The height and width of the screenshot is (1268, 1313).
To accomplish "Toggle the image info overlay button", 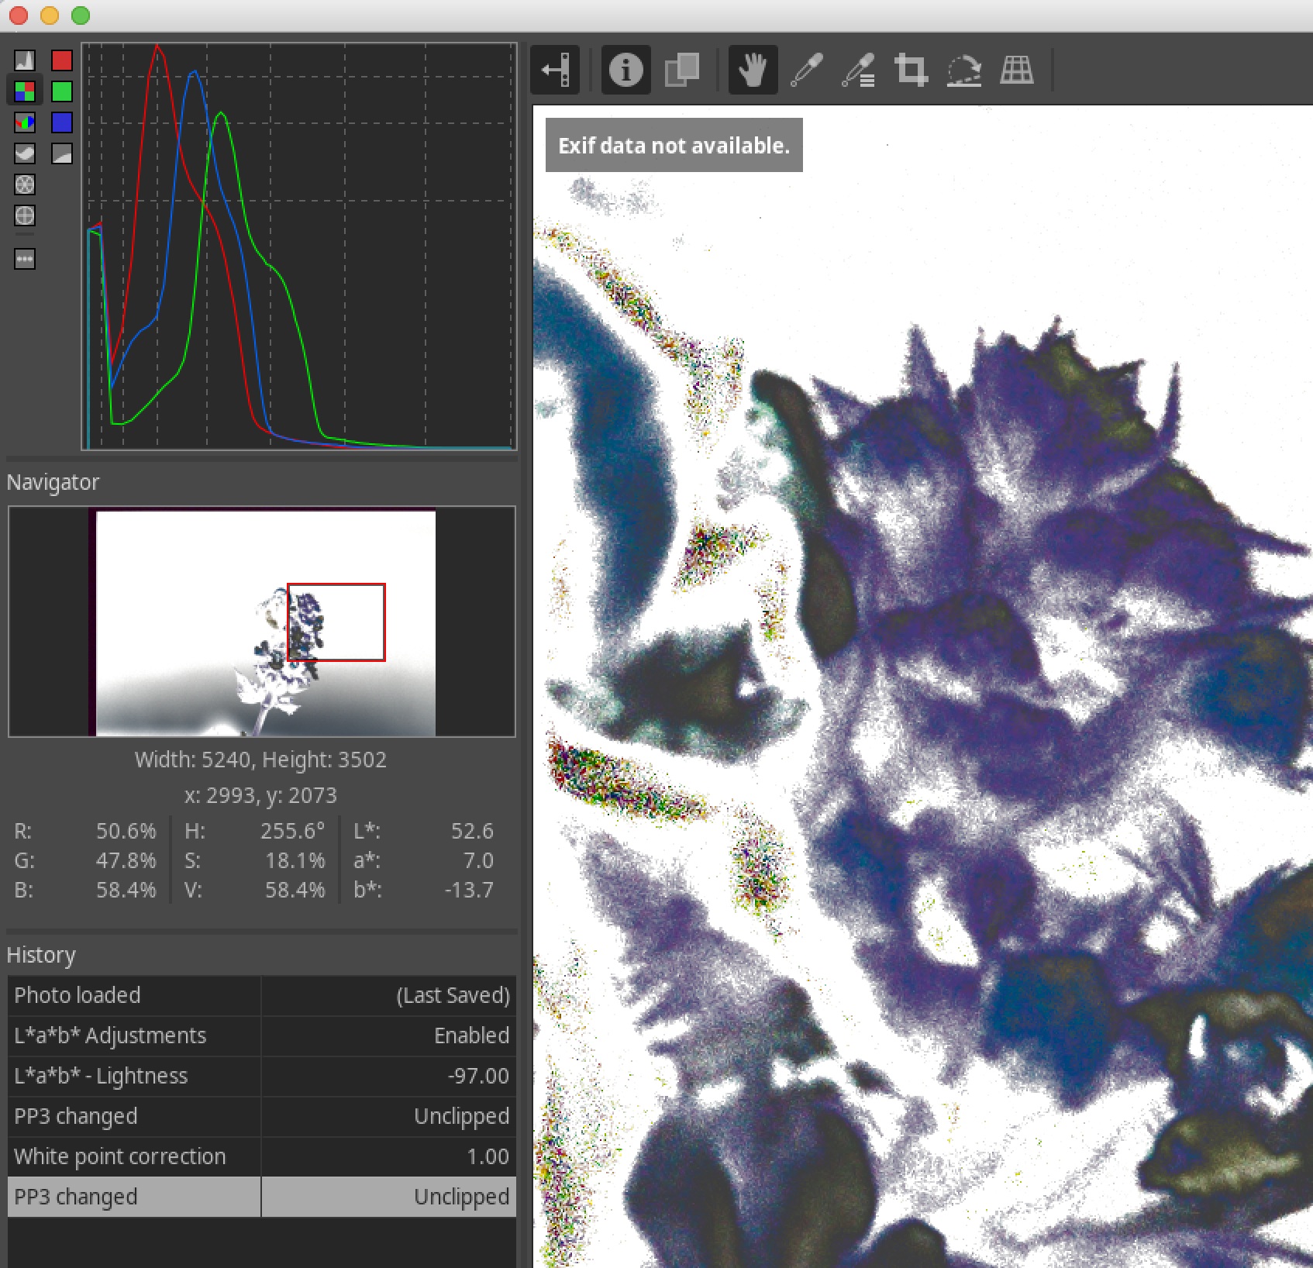I will click(x=625, y=71).
